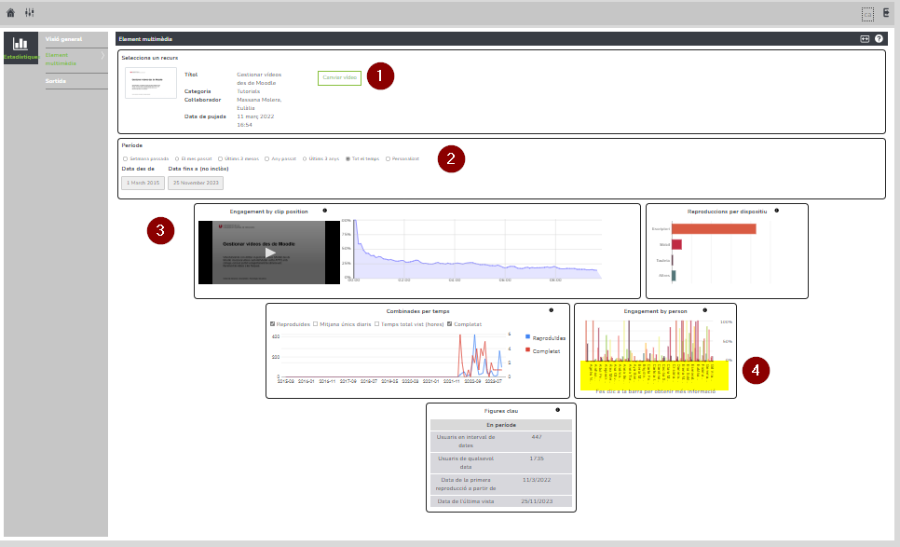
Task: Click the Mòbil device bar
Action: (x=676, y=244)
